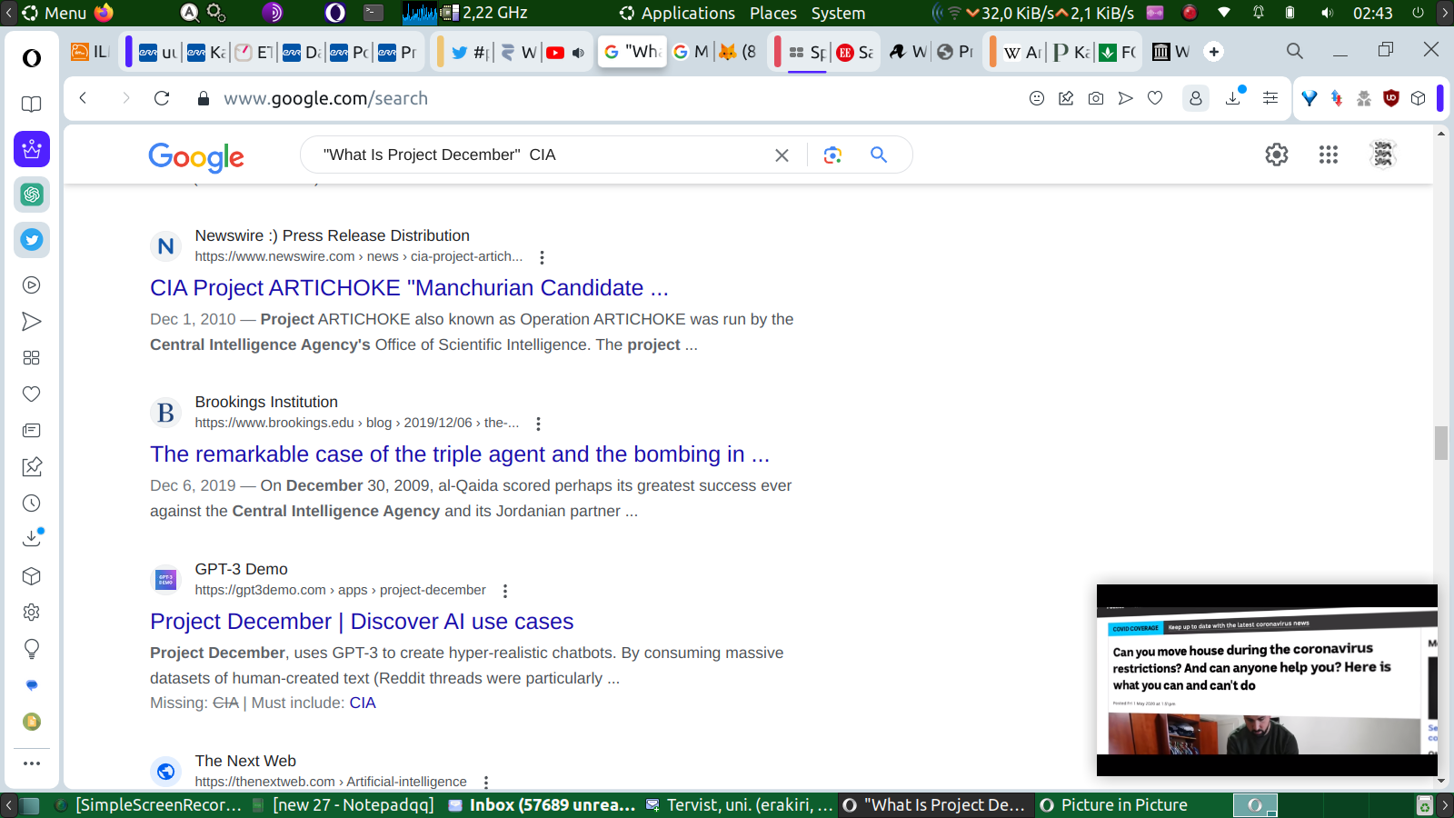Focus the address bar URL field

618,98
